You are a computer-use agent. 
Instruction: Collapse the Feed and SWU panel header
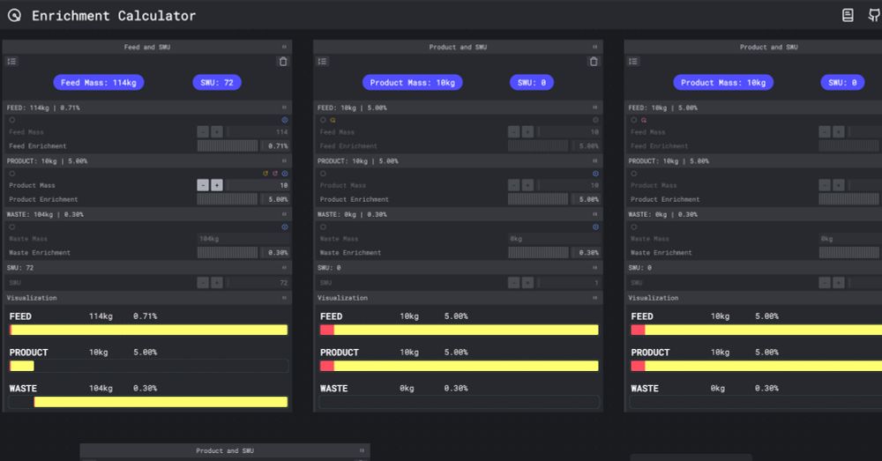click(x=284, y=47)
